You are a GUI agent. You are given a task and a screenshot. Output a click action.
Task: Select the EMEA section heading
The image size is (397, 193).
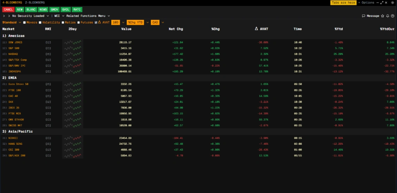pyautogui.click(x=10, y=78)
